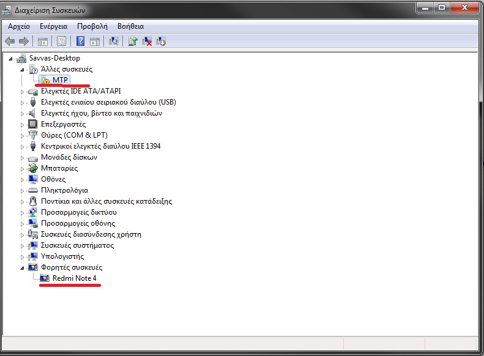Select the Μπαταρίες label text
The height and width of the screenshot is (356, 484).
click(59, 168)
